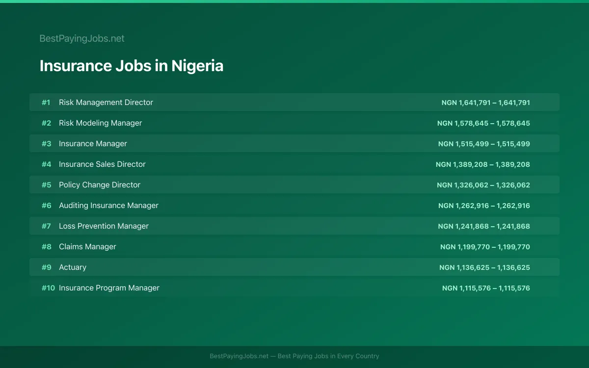The height and width of the screenshot is (368, 589).
Task: Click the #3 rank number
Action: 46,143
